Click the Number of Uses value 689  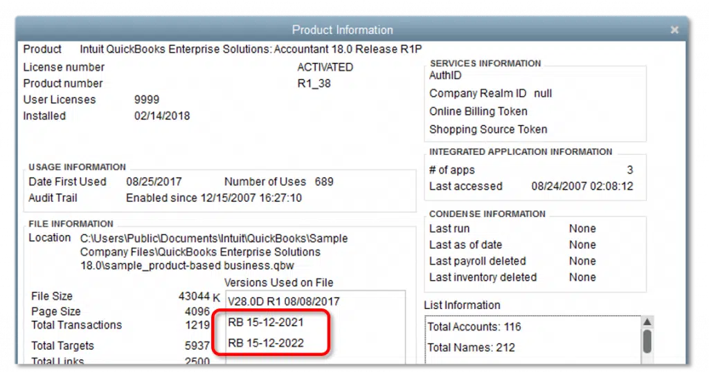coord(324,182)
